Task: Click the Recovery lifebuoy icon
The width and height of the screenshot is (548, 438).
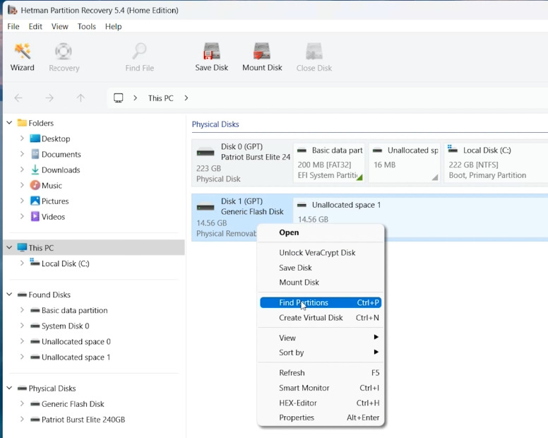Action: click(x=64, y=52)
